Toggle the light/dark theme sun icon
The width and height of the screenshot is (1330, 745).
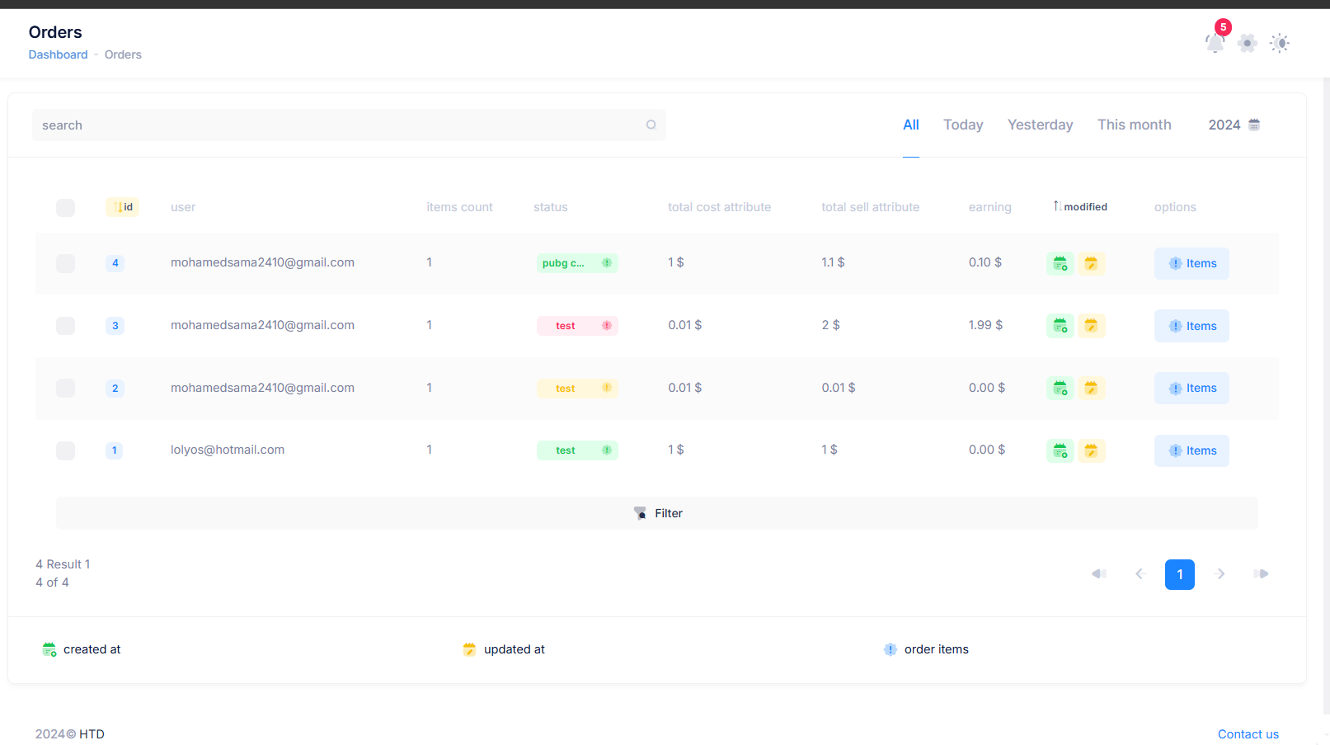(1279, 43)
